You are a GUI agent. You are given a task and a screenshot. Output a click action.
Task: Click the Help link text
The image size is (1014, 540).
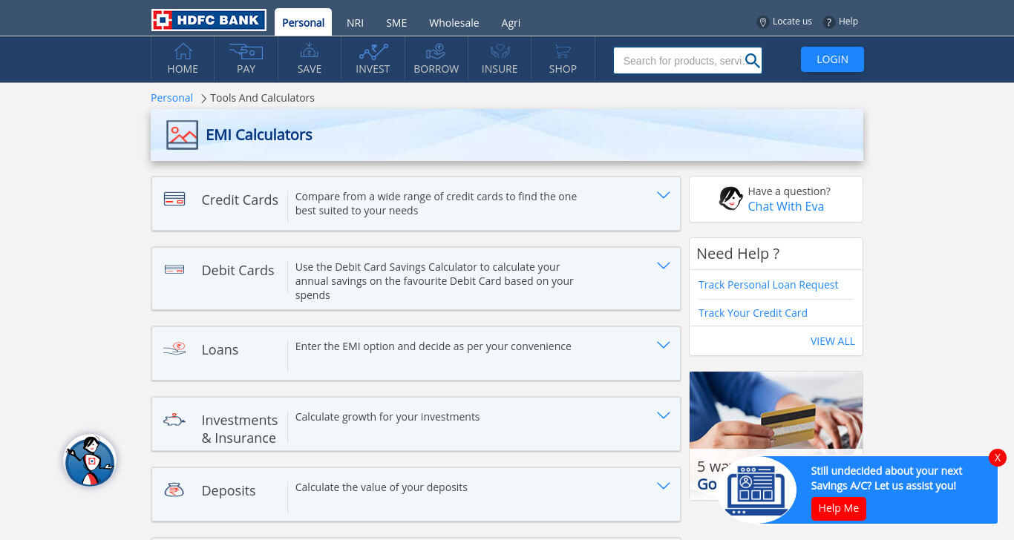tap(848, 22)
